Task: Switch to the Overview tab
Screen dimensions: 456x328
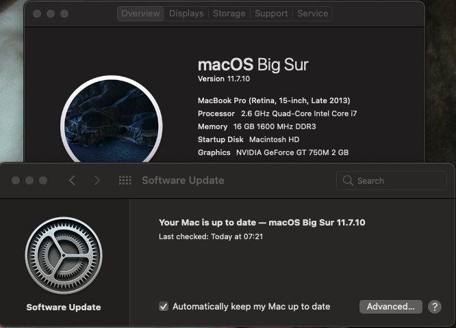Action: tap(140, 14)
